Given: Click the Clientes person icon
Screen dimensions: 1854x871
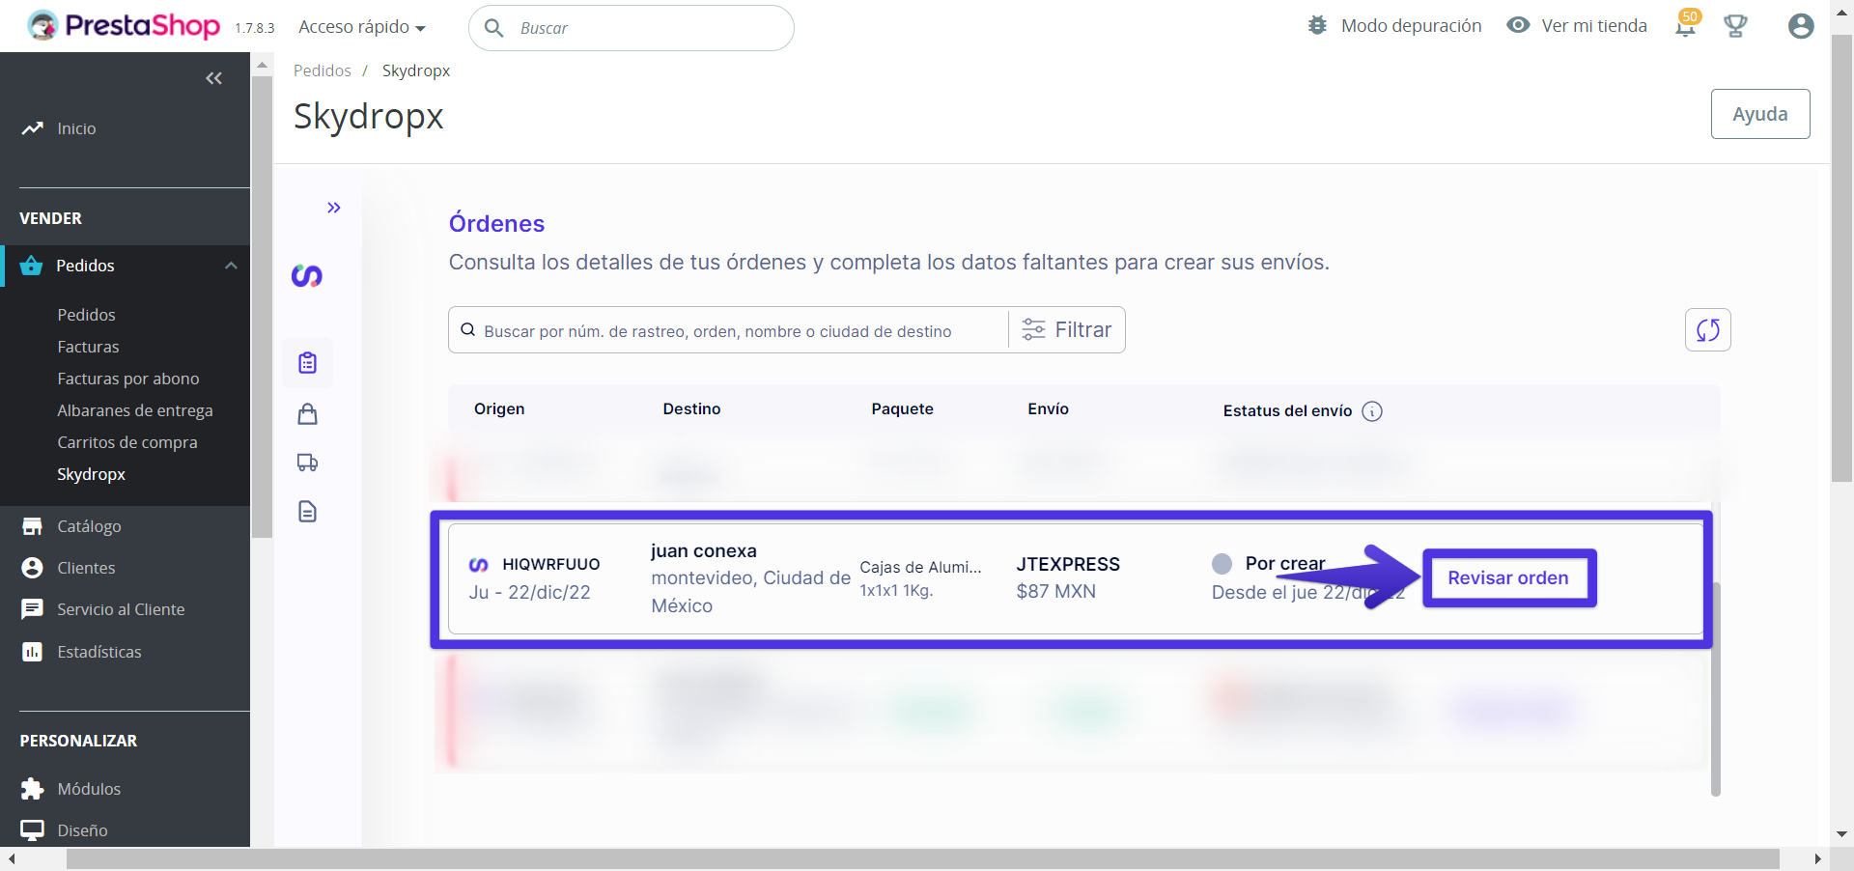Looking at the screenshot, I should (x=32, y=568).
